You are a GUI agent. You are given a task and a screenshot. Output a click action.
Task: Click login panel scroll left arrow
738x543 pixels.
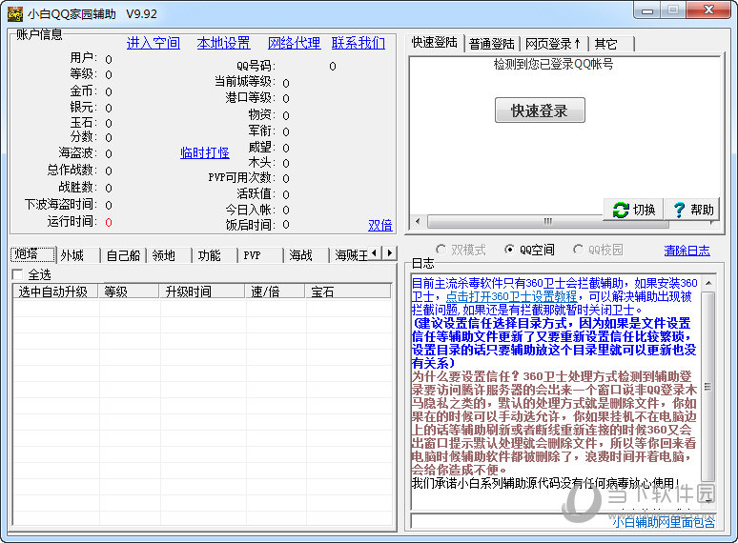coord(418,221)
